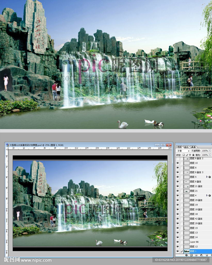Minimize the PSD document window
212x265 pixels.
click(x=157, y=145)
